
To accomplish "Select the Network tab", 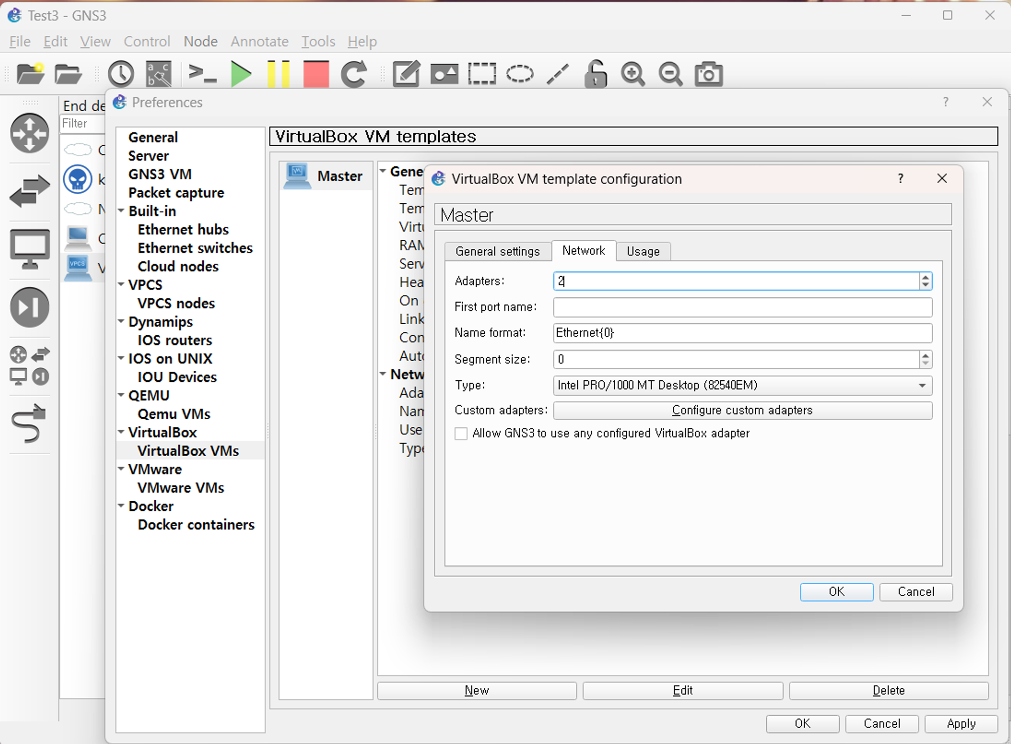I will (583, 250).
